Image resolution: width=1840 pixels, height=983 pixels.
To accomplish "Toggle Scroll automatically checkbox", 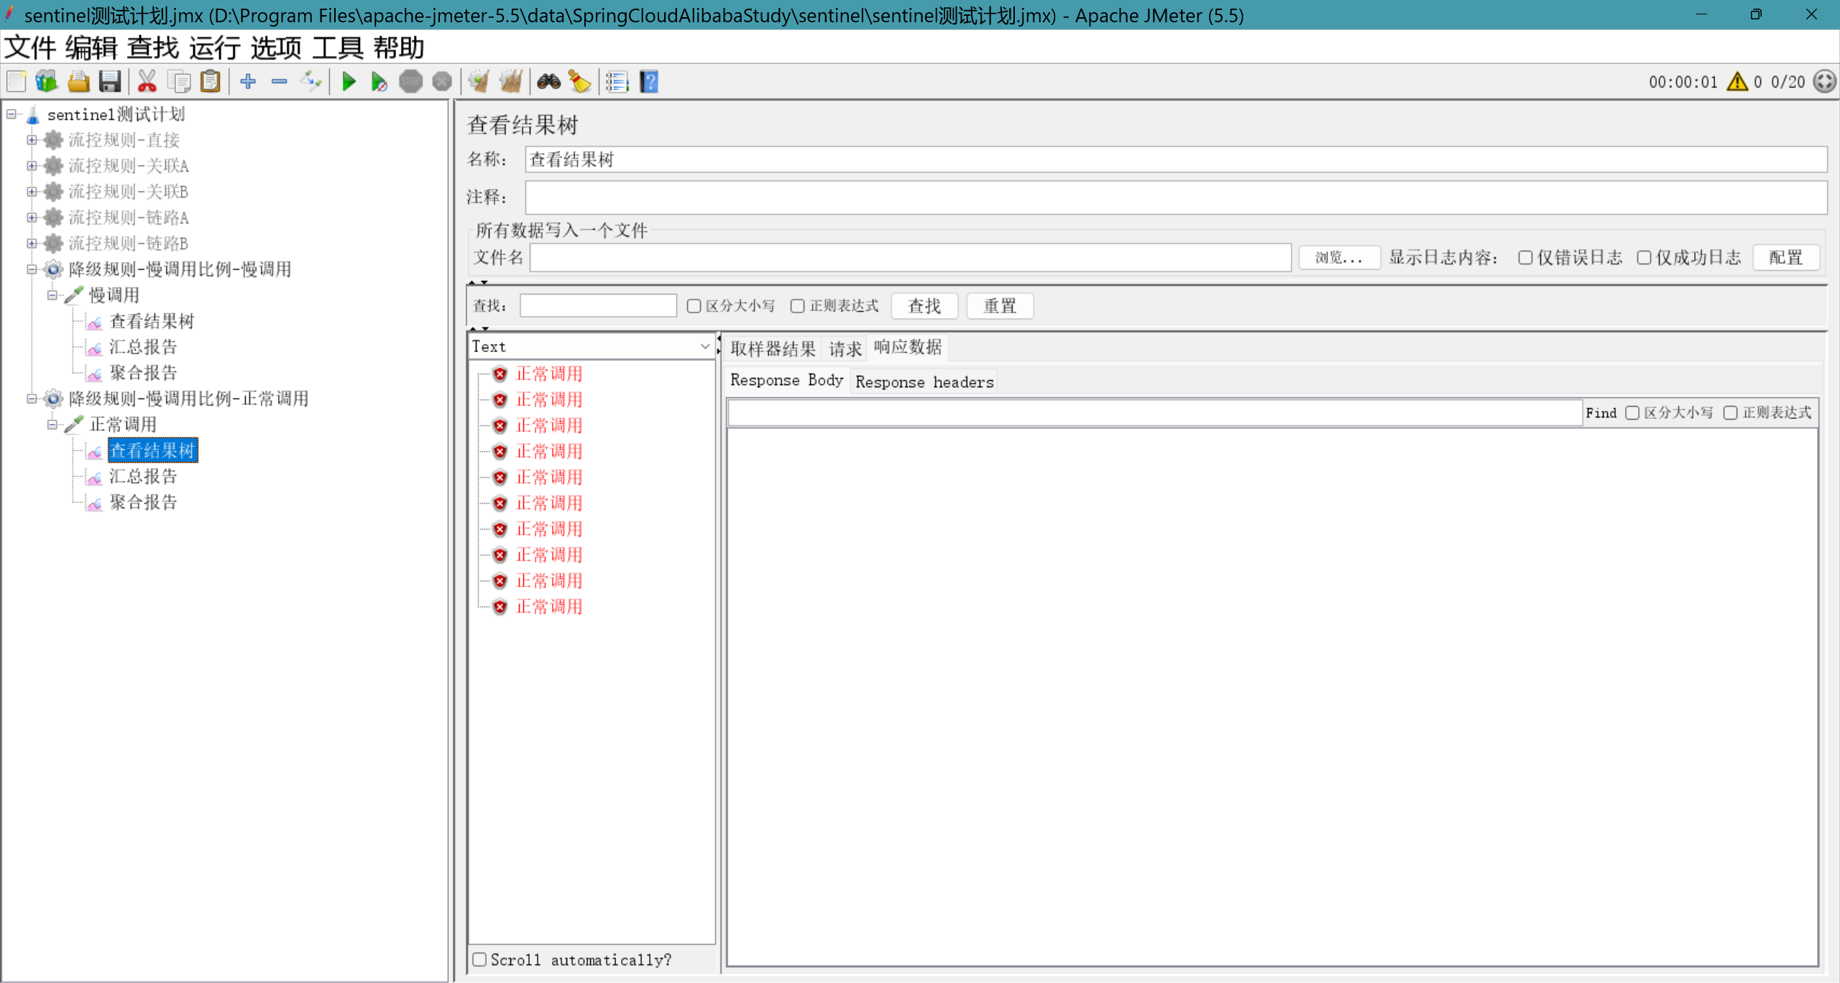I will [479, 959].
